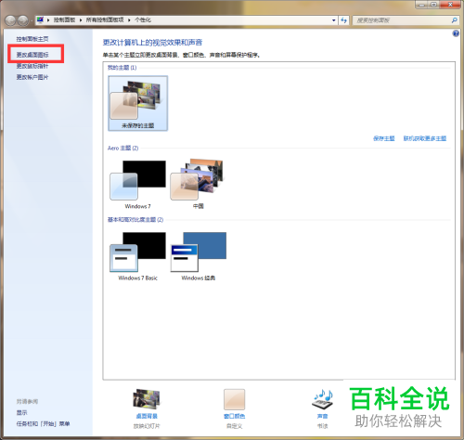Click the 基本和高对比度主题 (2) group header
Image resolution: width=464 pixels, height=440 pixels.
[135, 220]
